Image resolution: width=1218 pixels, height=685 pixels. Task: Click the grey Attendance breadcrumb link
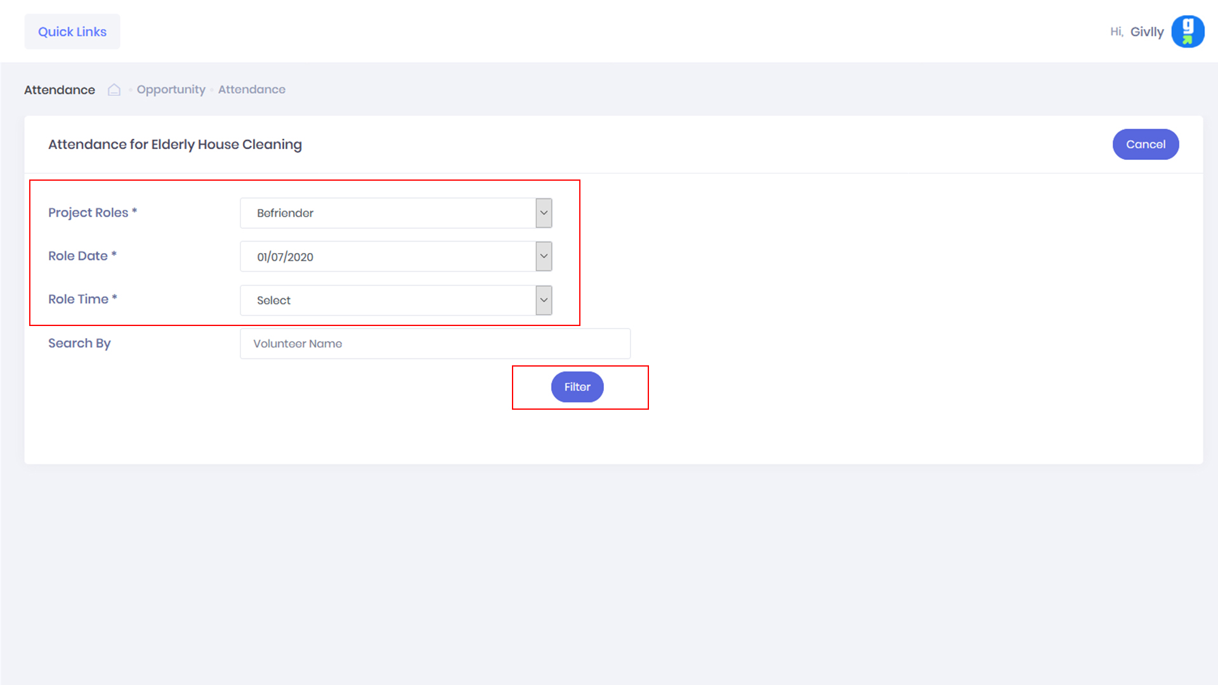coord(251,89)
